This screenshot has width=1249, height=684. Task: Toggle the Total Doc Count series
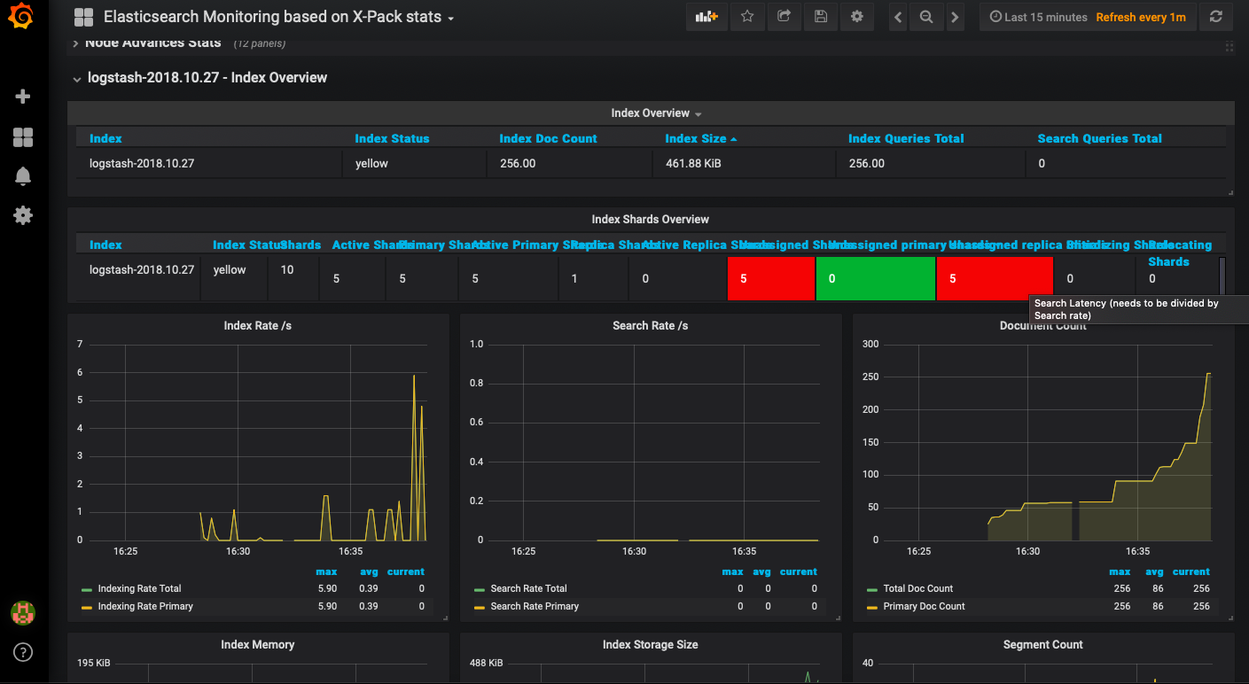(x=918, y=588)
